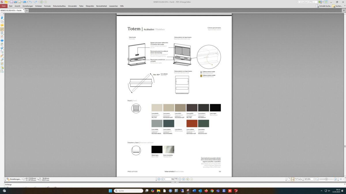Click the Redo arrow icon

pyautogui.click(x=36, y=2)
